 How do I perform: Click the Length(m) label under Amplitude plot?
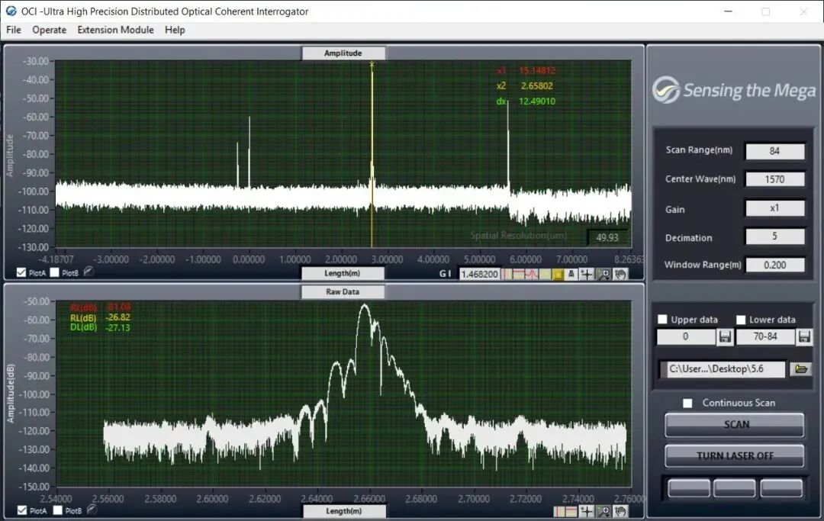coord(343,273)
